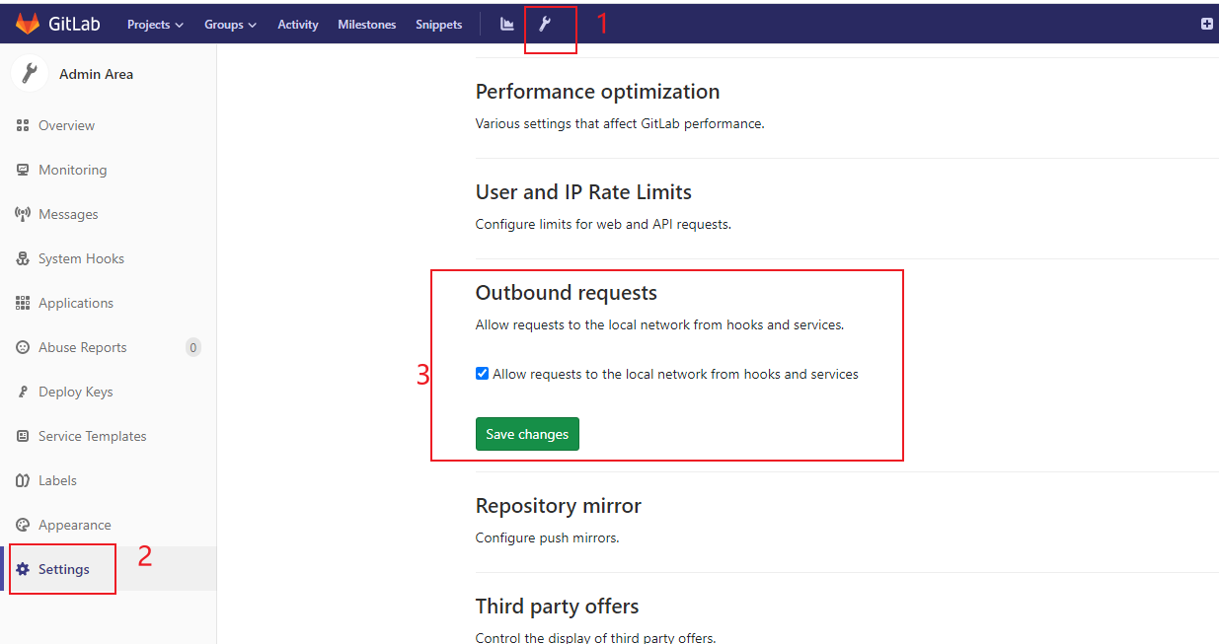The image size is (1219, 644).
Task: Click 'Control the display of third party offers.' text
Action: coord(595,638)
